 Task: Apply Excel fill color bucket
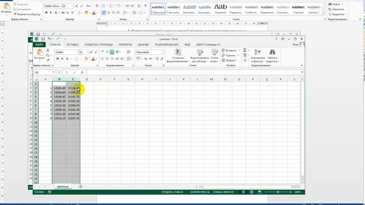(86, 59)
